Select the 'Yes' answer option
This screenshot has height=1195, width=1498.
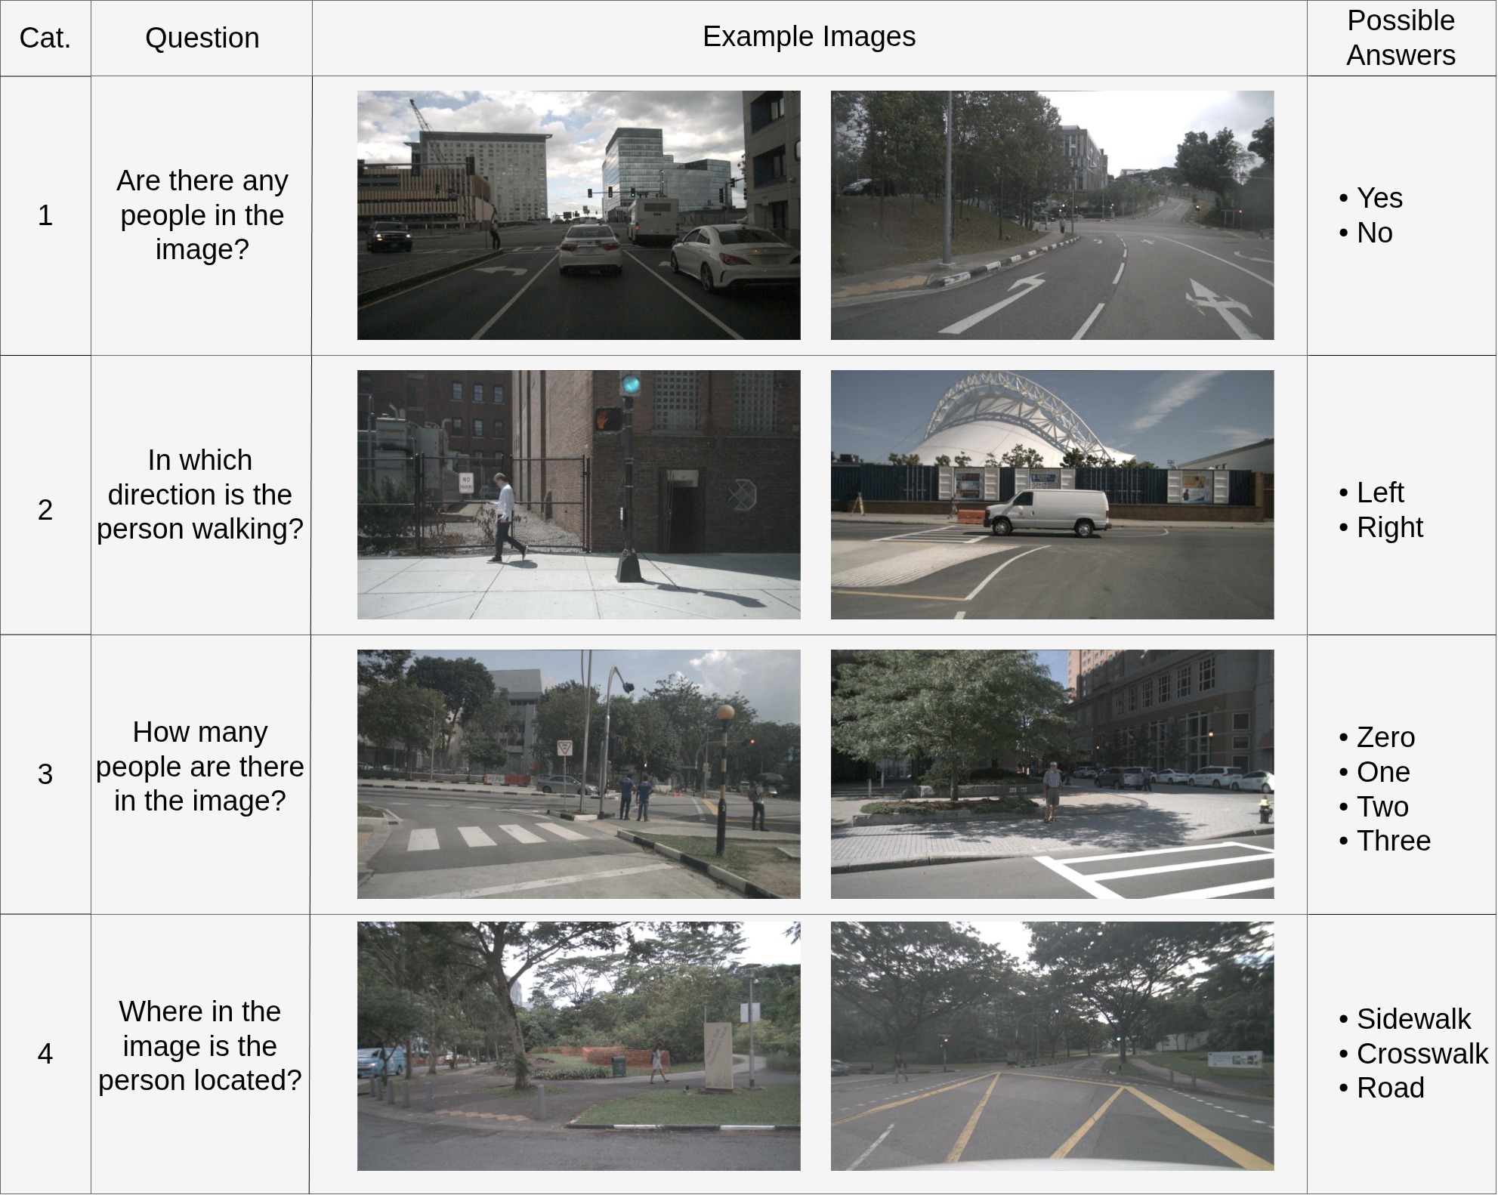tap(1379, 198)
